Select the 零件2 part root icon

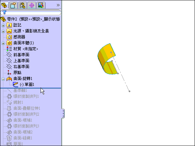pos(3,19)
